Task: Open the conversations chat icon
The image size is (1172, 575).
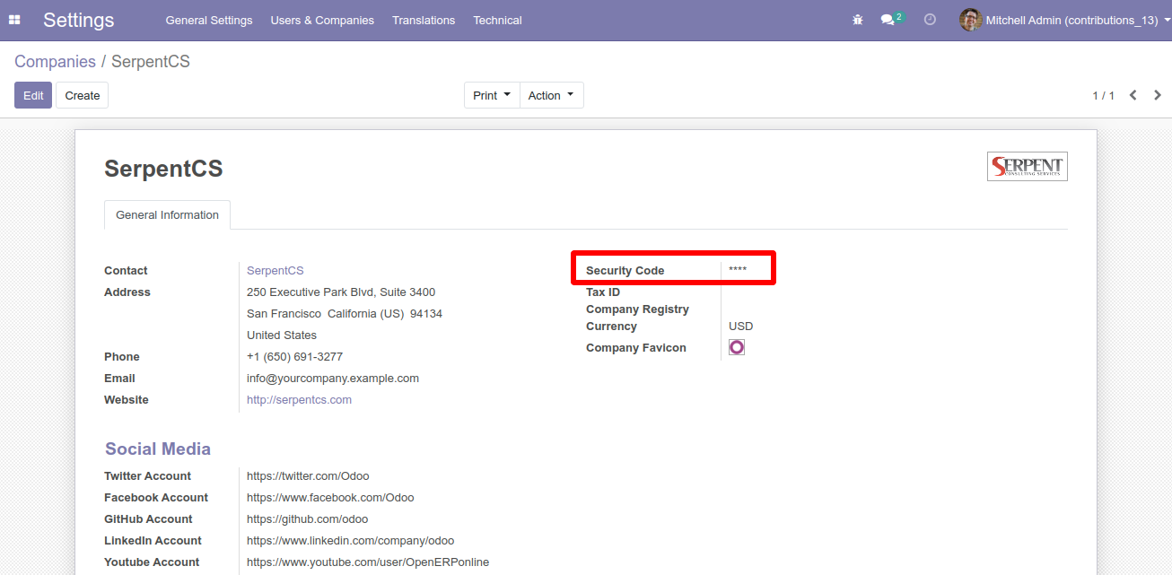Action: (888, 20)
